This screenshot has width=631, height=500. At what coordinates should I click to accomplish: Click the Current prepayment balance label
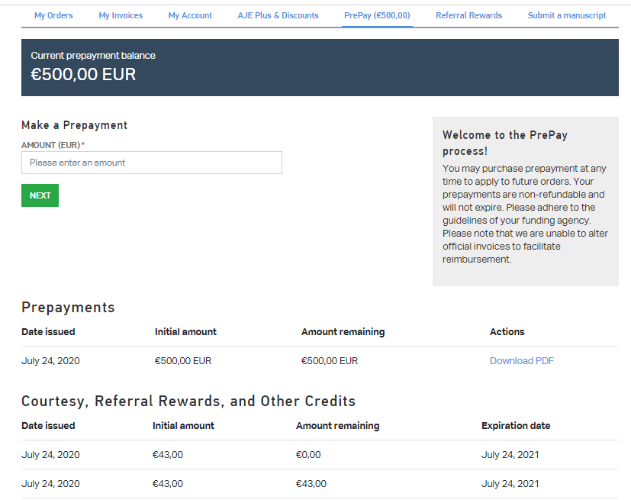93,56
